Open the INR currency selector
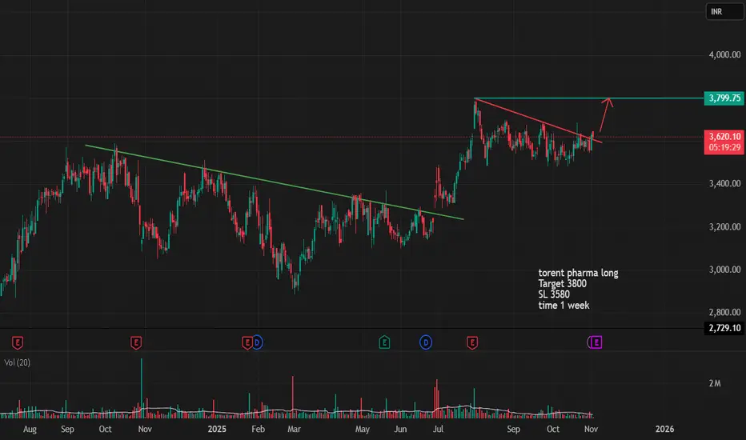This screenshot has height=440, width=746. [x=724, y=11]
